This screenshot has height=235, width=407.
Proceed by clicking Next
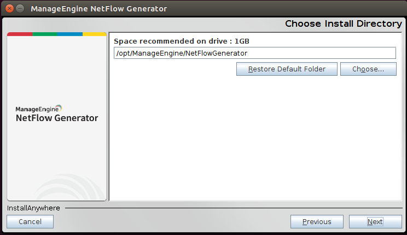[375, 221]
